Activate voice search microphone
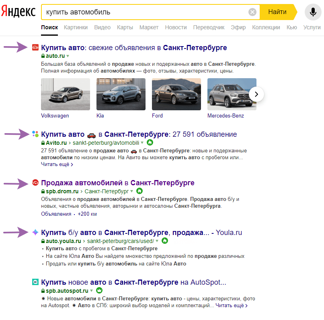The image size is (324, 320). pyautogui.click(x=313, y=12)
